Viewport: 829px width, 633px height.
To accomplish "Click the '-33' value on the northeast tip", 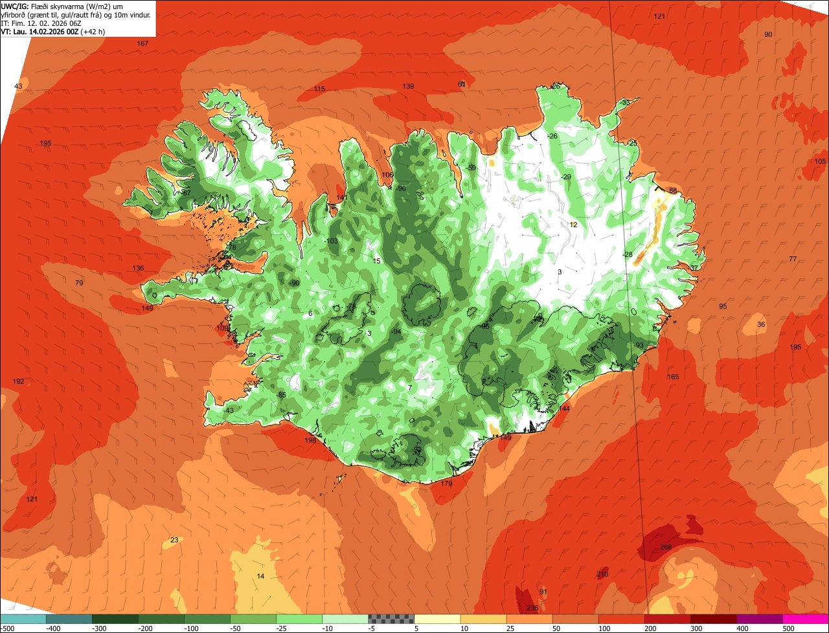I will pyautogui.click(x=624, y=102).
